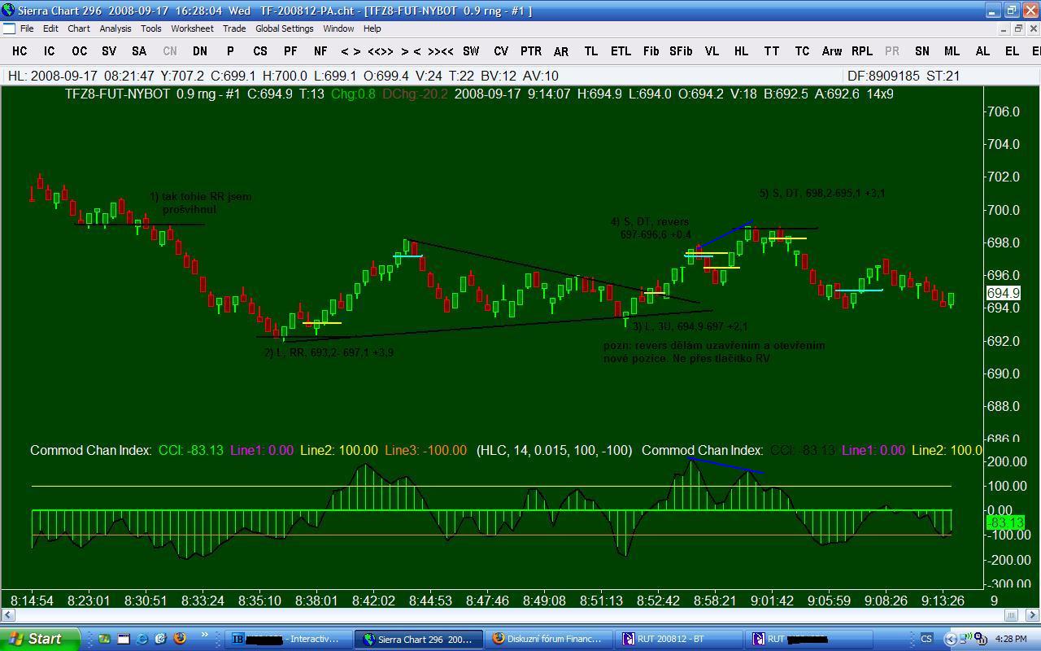1041x651 pixels.
Task: Click the CS language indicator
Action: (x=926, y=639)
